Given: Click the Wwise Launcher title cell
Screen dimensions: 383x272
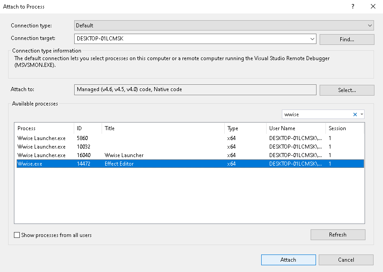Looking at the screenshot, I should pos(124,155).
